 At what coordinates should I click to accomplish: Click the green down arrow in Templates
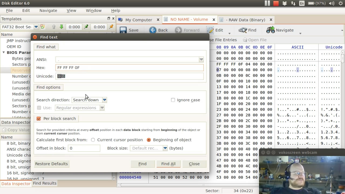point(61,27)
